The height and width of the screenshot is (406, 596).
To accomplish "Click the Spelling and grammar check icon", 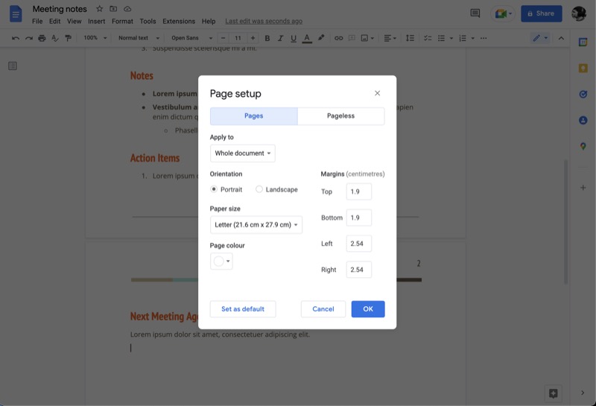I will click(55, 38).
